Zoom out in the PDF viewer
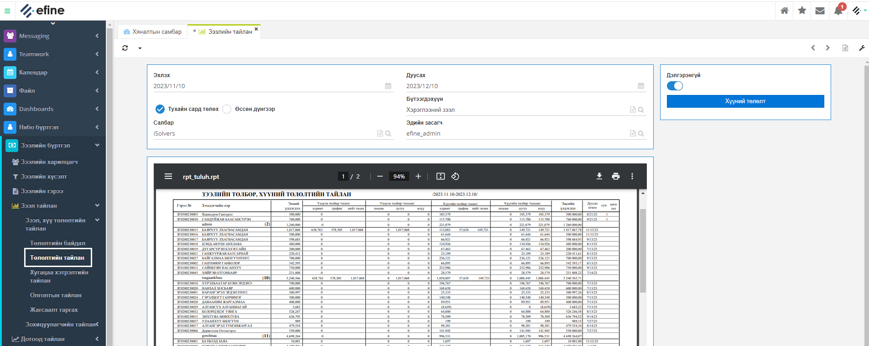 point(380,176)
